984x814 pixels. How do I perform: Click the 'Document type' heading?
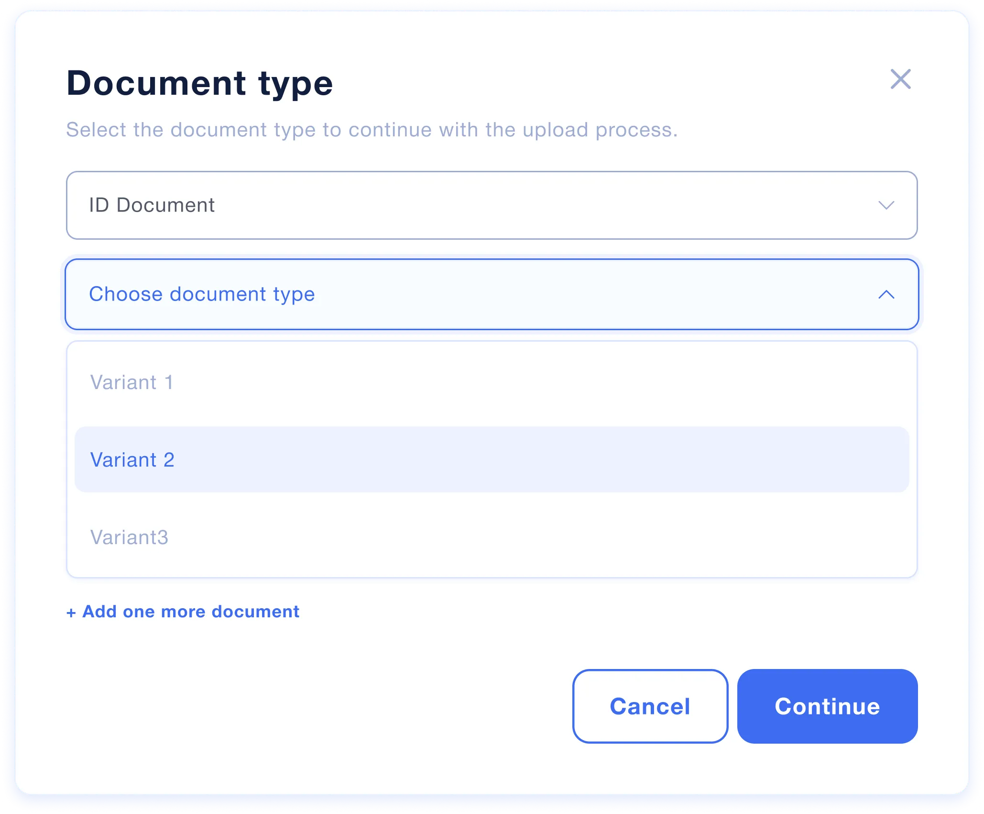pyautogui.click(x=199, y=83)
